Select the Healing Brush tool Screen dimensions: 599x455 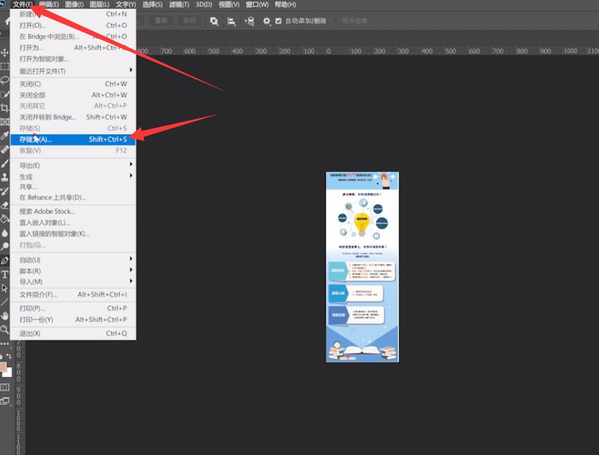[5, 149]
